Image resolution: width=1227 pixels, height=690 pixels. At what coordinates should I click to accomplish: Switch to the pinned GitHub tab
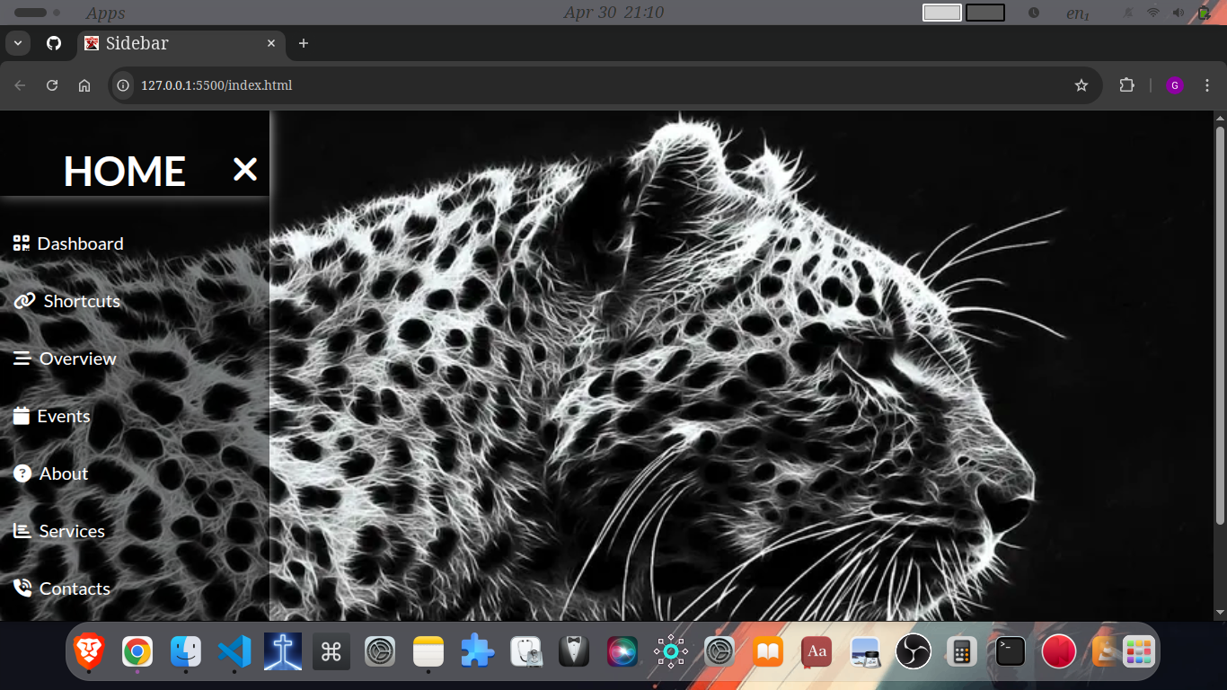coord(54,43)
